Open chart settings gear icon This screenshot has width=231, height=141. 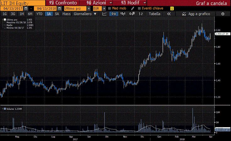[x=223, y=14]
